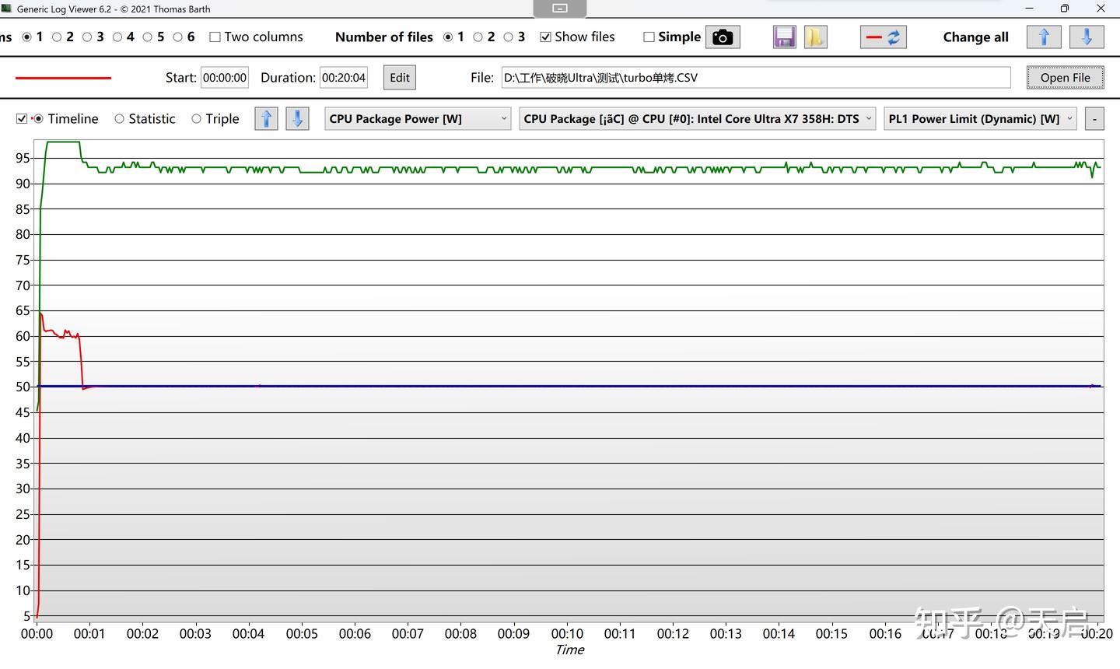Screen dimensions: 1120x669
Task: Click the Number of files label
Action: pyautogui.click(x=384, y=37)
